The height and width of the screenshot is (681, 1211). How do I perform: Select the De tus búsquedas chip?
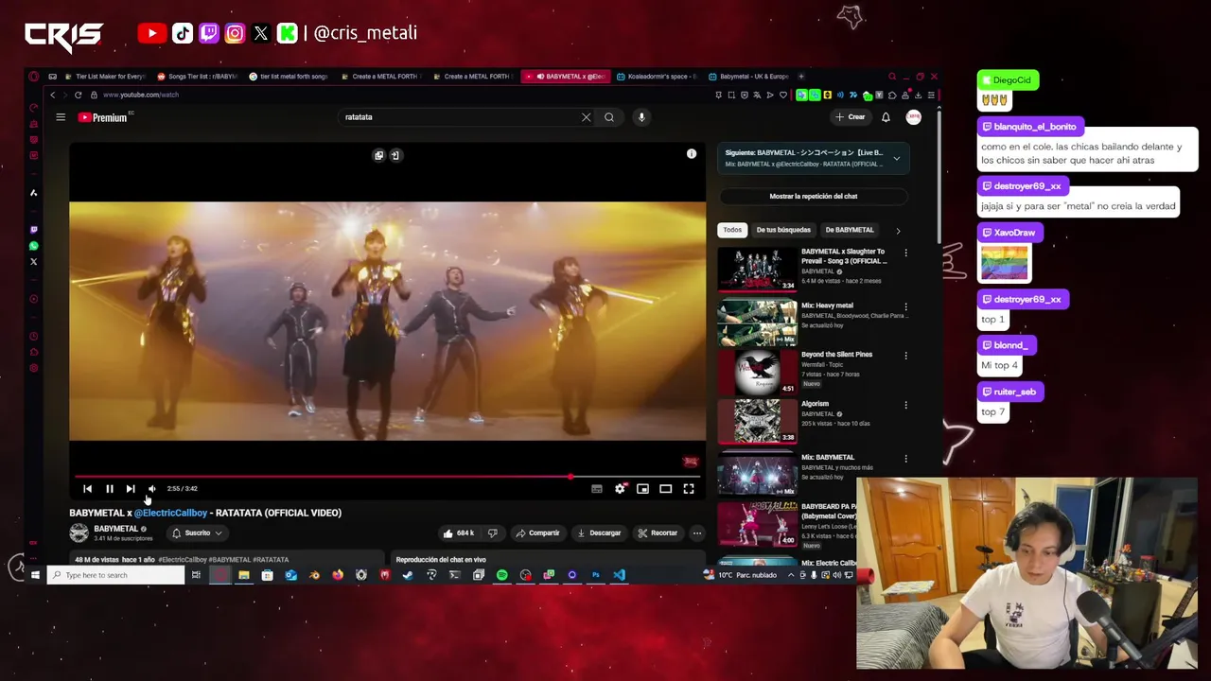tap(783, 230)
